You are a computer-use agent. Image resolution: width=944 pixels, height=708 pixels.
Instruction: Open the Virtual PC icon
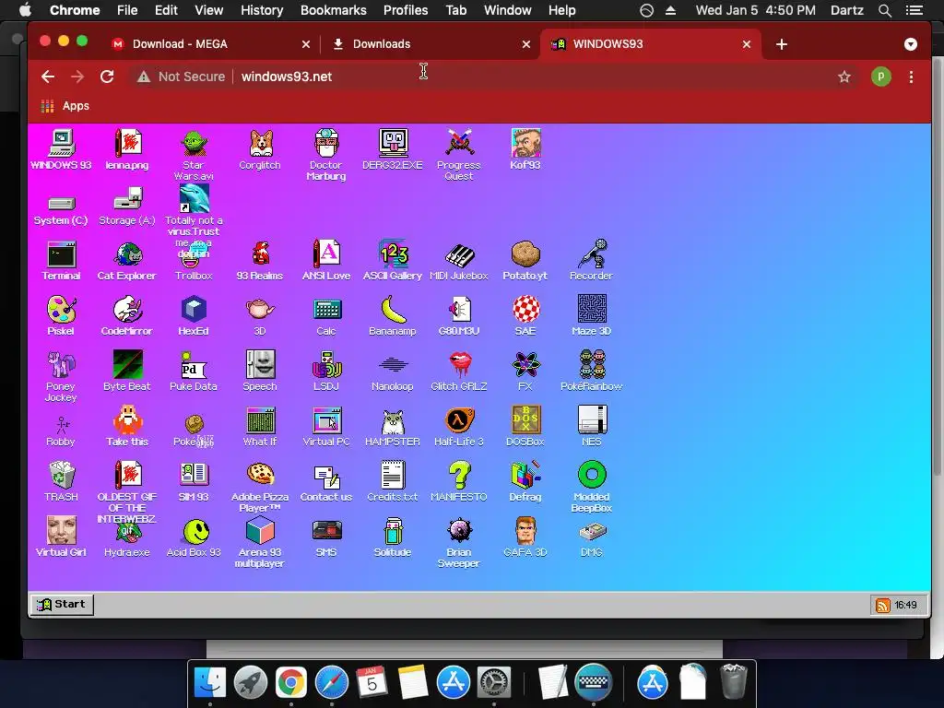click(x=325, y=427)
